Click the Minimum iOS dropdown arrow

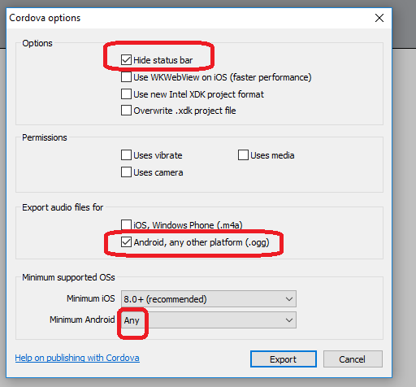coord(289,299)
